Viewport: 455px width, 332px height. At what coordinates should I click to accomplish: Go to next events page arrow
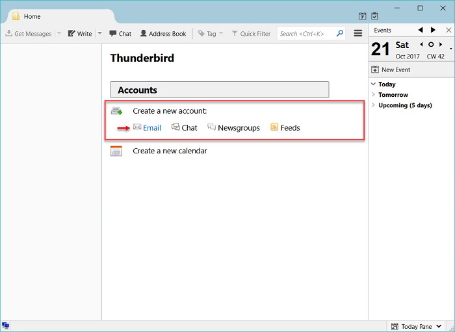coord(434,30)
